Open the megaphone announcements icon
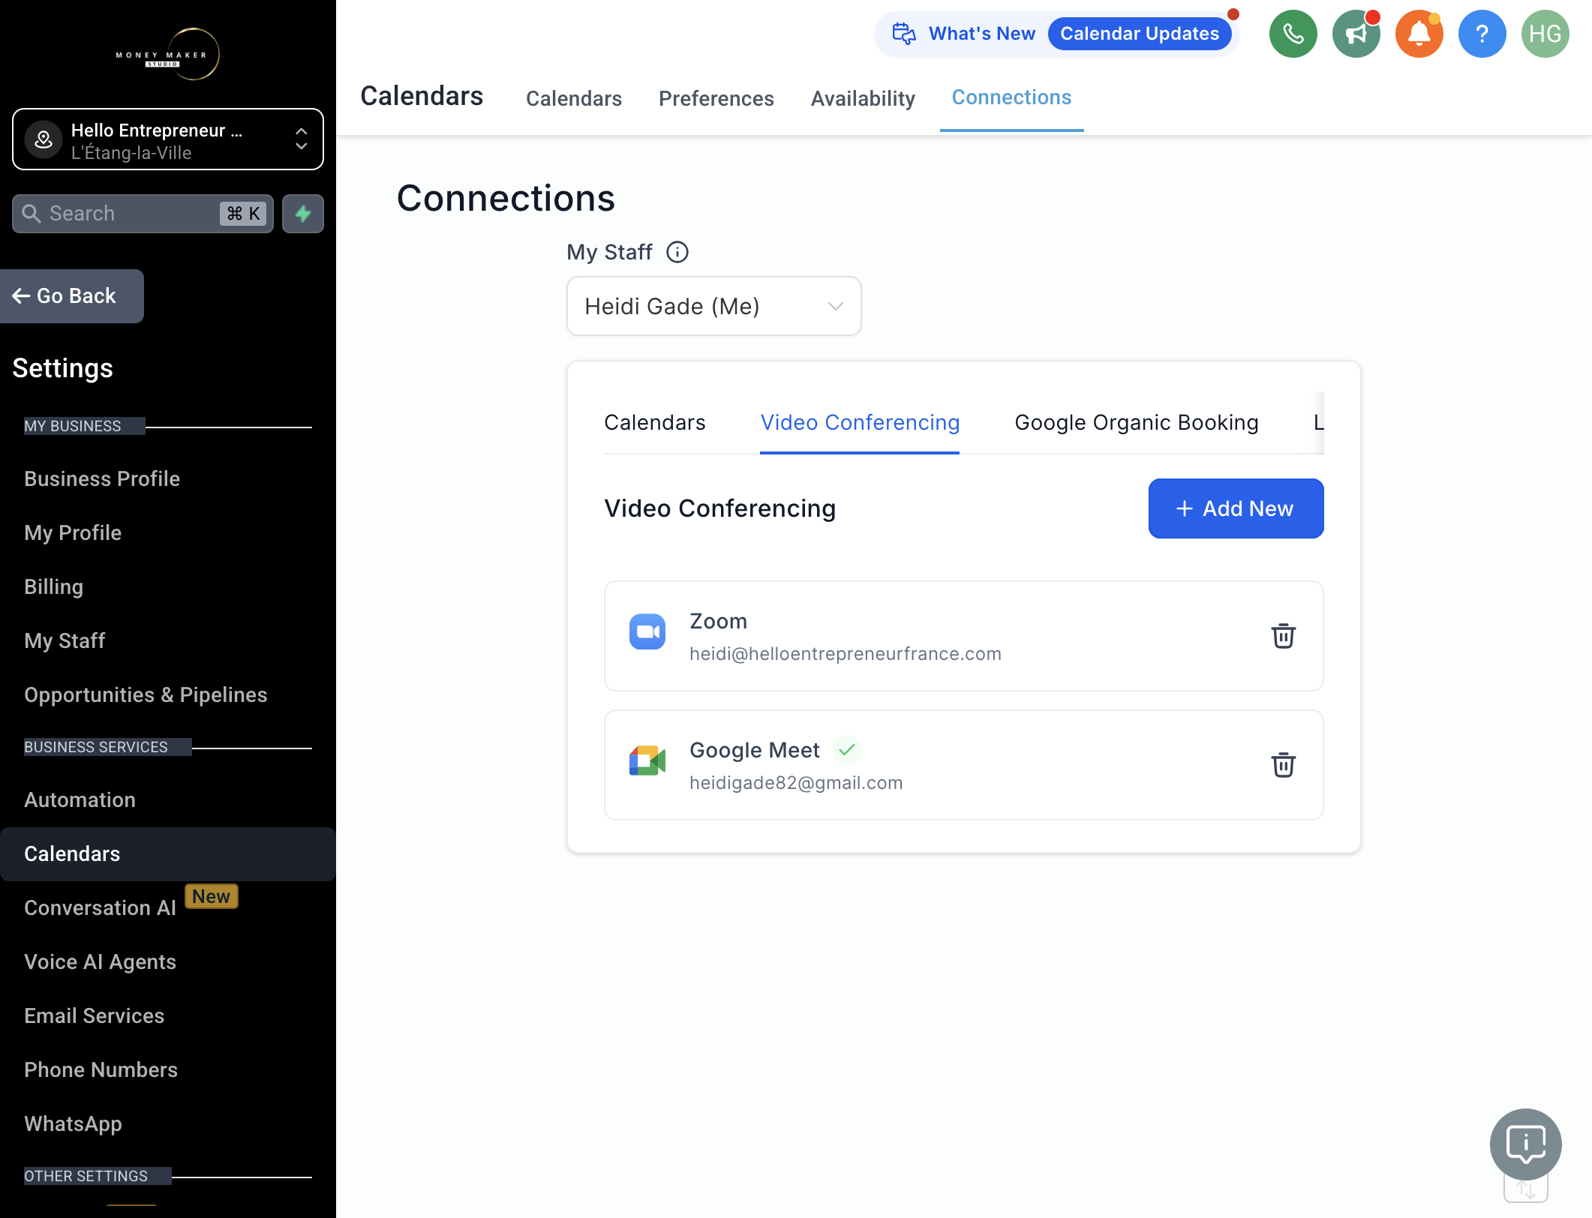 1356,34
